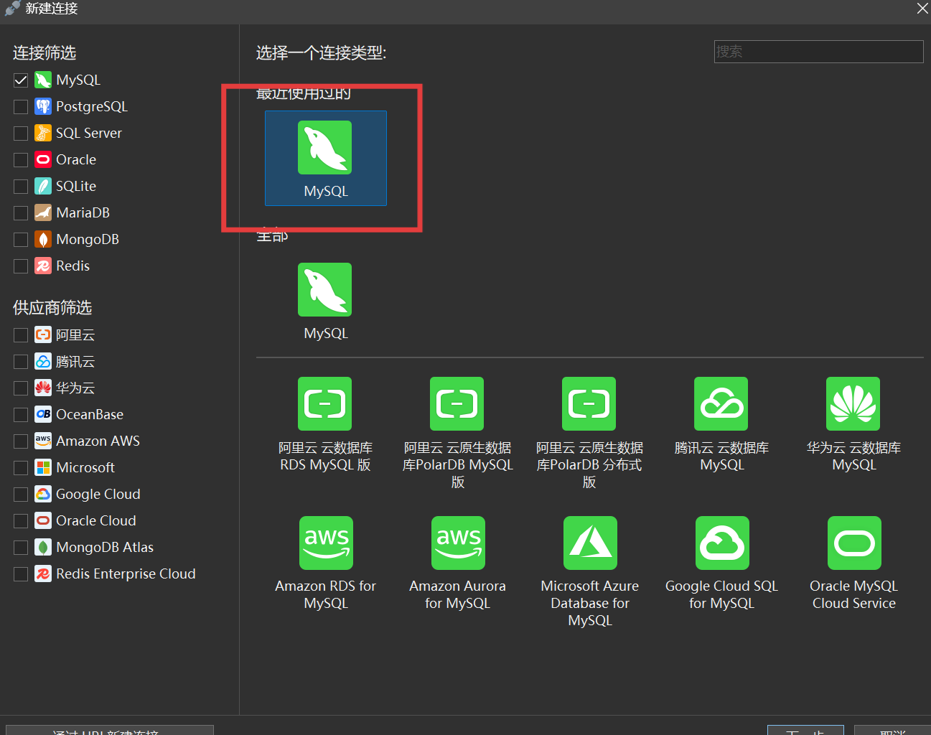Viewport: 931px width, 735px height.
Task: Check the Oracle Cloud vendor checkbox
Action: (21, 521)
